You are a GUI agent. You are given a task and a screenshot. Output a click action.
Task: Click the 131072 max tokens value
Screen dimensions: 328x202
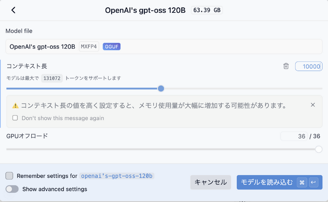pyautogui.click(x=52, y=78)
